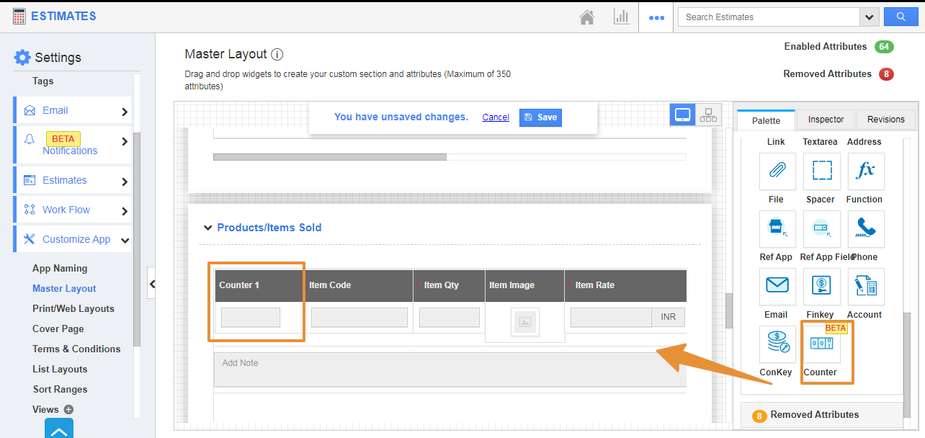The height and width of the screenshot is (438, 925).
Task: Open the Revisions tab
Action: pyautogui.click(x=885, y=120)
